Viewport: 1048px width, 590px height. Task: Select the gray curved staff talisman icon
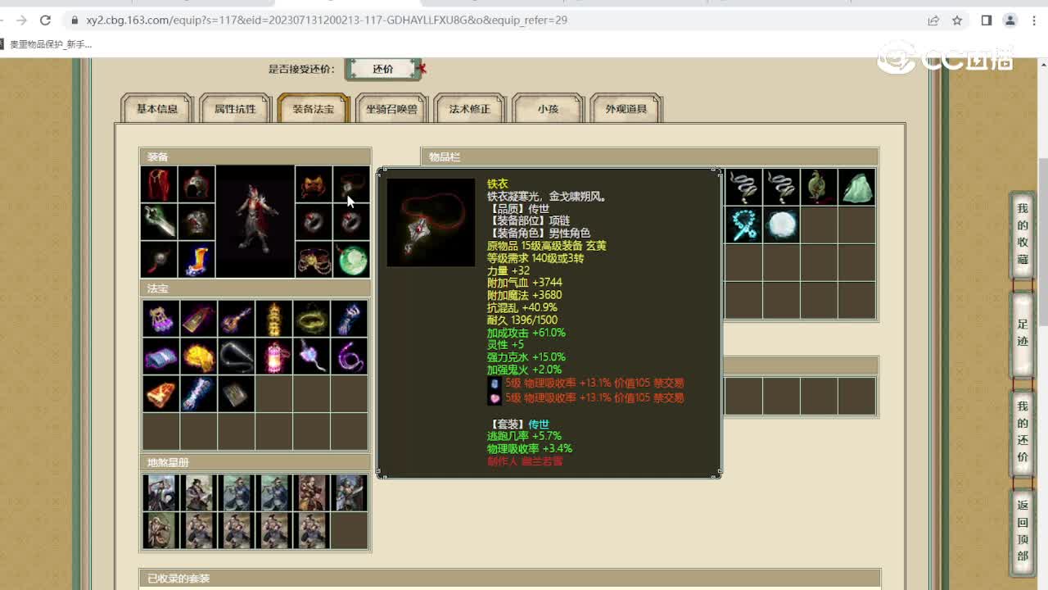click(237, 356)
